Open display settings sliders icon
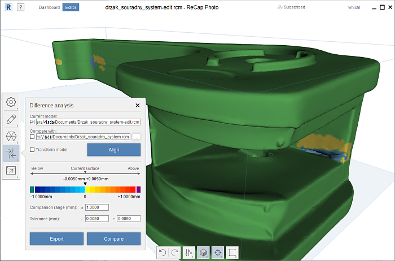Viewport: 395px width, 261px height. [189, 252]
